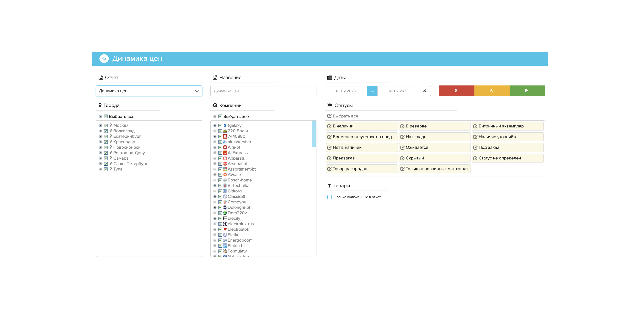Toggle 'Выбрать все' under Статусы
This screenshot has width=641, height=314.
pyautogui.click(x=343, y=116)
